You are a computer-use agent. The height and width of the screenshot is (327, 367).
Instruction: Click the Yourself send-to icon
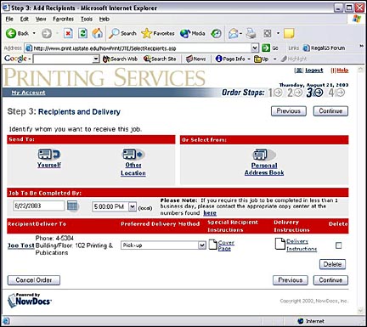click(49, 155)
